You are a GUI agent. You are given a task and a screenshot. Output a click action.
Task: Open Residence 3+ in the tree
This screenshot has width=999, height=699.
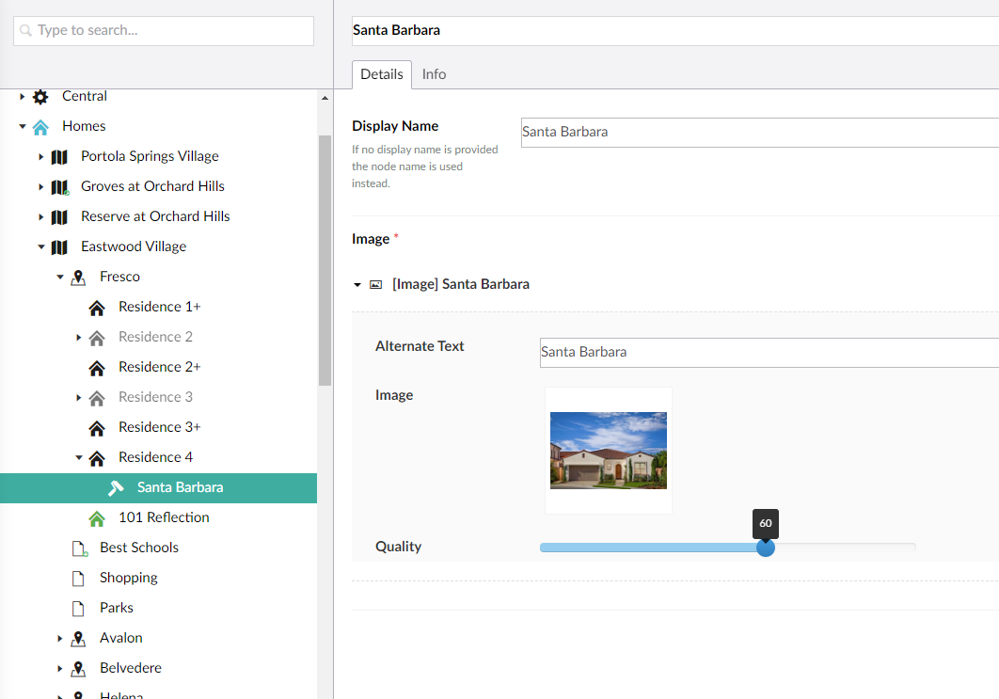(x=159, y=427)
